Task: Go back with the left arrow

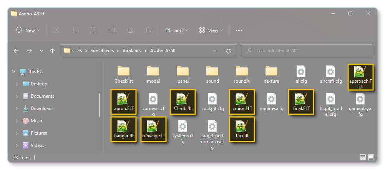Action: click(16, 51)
